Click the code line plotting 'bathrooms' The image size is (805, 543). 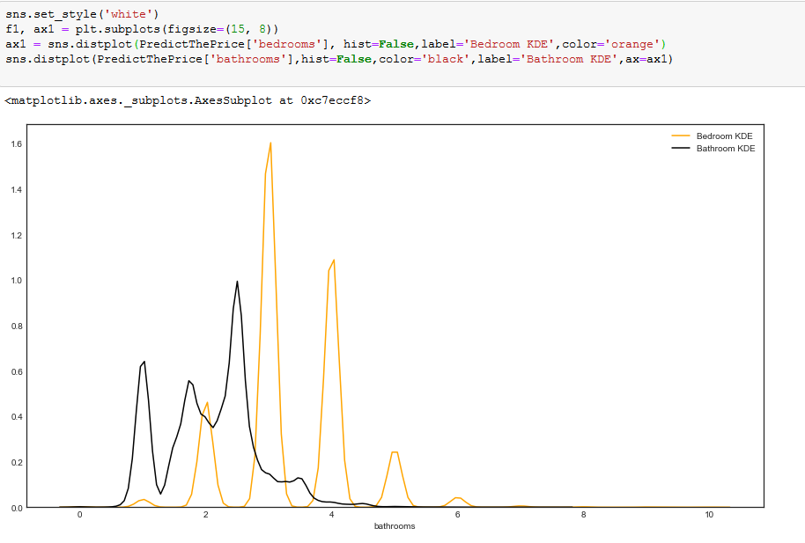(339, 59)
